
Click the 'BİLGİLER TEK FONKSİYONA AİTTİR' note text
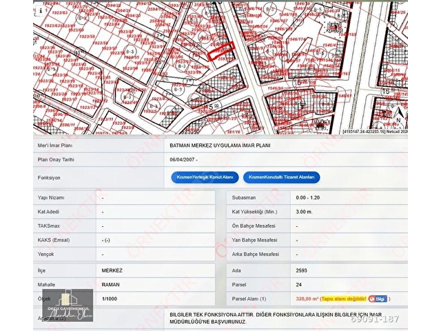[x=276, y=318]
